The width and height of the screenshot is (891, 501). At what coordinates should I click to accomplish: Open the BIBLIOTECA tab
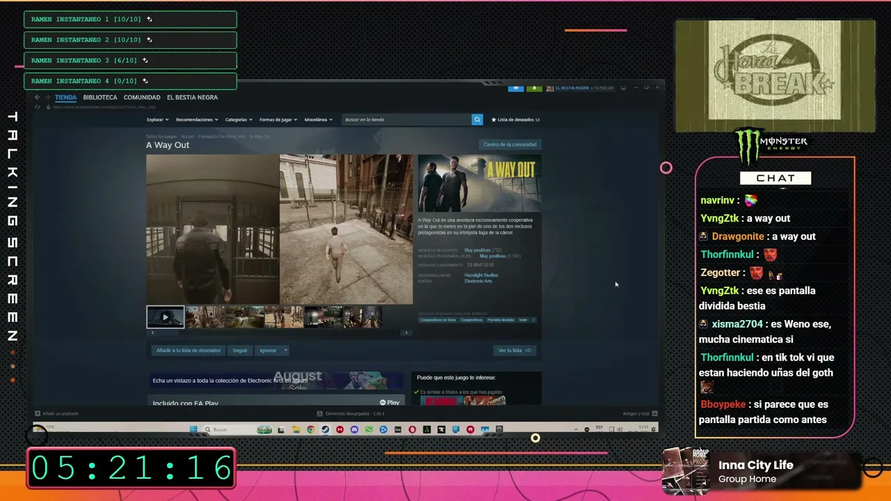(100, 97)
